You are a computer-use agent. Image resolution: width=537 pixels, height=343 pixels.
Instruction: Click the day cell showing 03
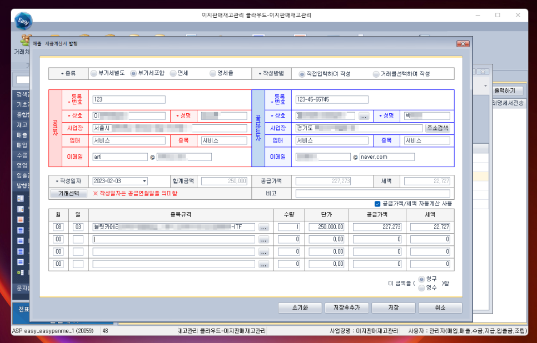(78, 227)
